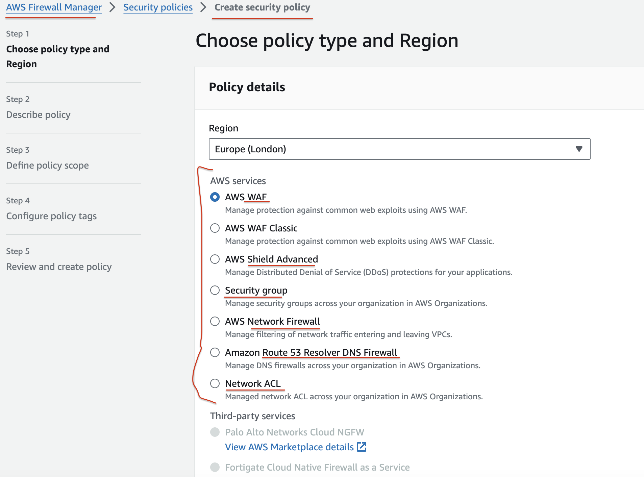Jump to Step 4 Configure policy tags
Image resolution: width=644 pixels, height=477 pixels.
point(51,216)
